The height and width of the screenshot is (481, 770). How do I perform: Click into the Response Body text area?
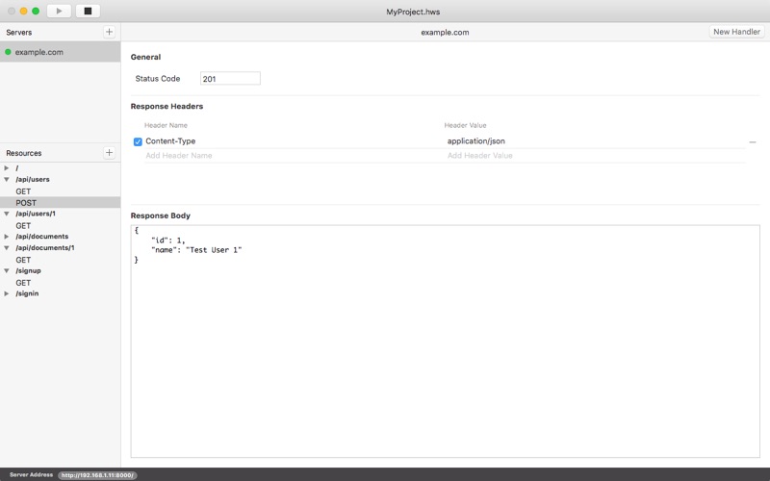click(x=445, y=342)
